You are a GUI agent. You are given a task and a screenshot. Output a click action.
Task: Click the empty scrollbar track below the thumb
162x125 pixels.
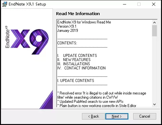coord(154,69)
